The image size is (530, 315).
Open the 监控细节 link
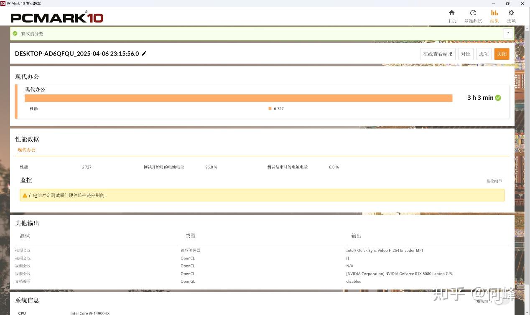tap(494, 180)
